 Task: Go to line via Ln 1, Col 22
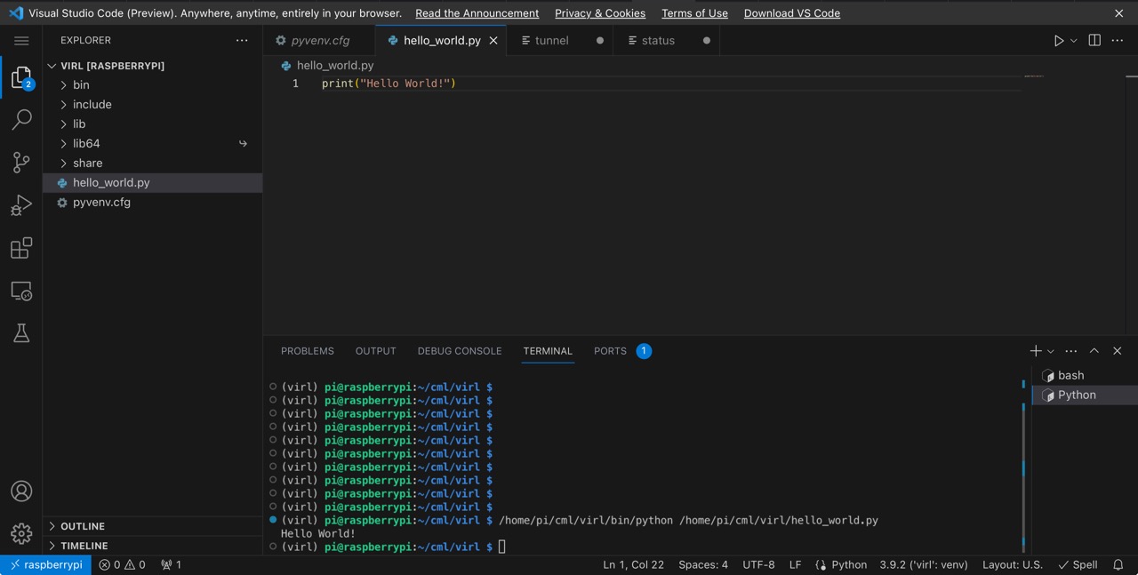(633, 565)
